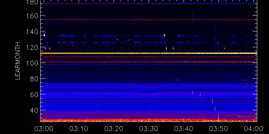The height and width of the screenshot is (134, 269).
Task: Click the 03:10 time axis label
Action: [x=79, y=129]
